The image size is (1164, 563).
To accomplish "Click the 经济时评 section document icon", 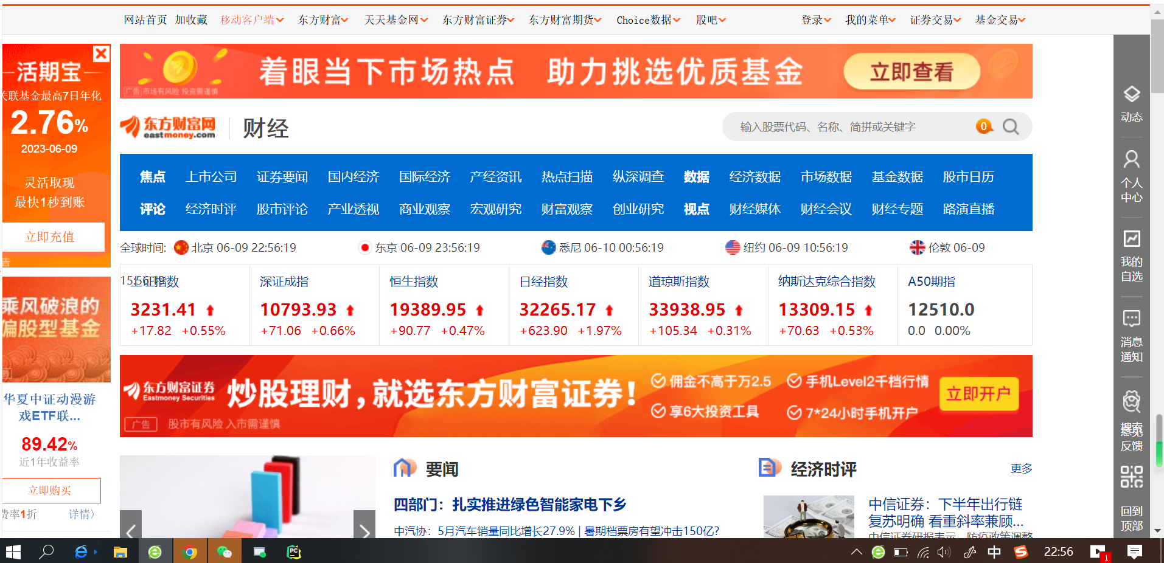I will [x=770, y=468].
